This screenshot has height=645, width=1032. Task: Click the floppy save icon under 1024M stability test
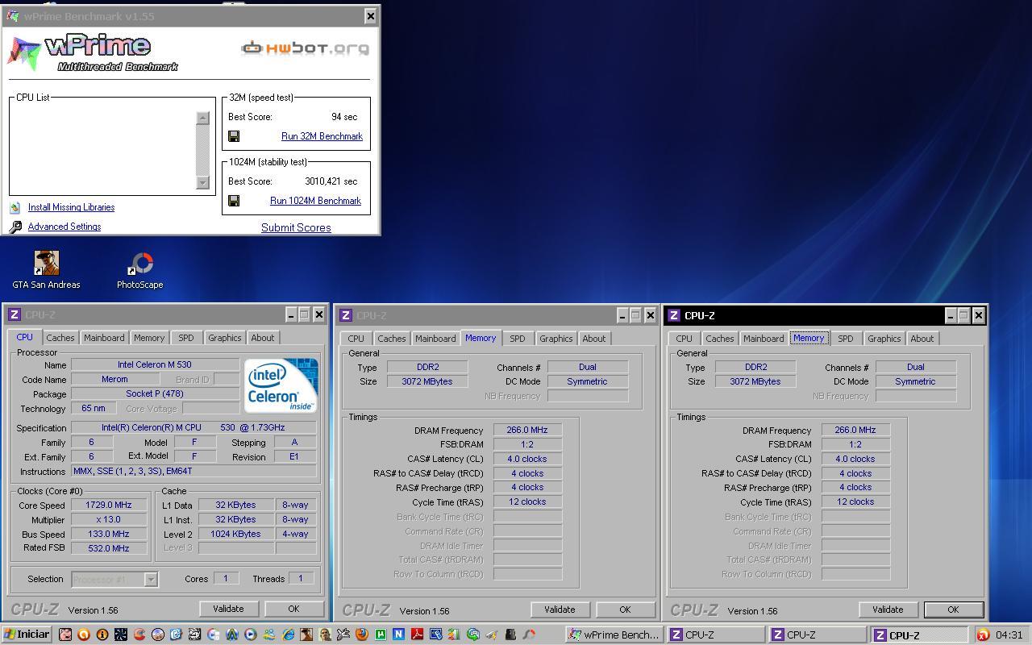[x=234, y=201]
